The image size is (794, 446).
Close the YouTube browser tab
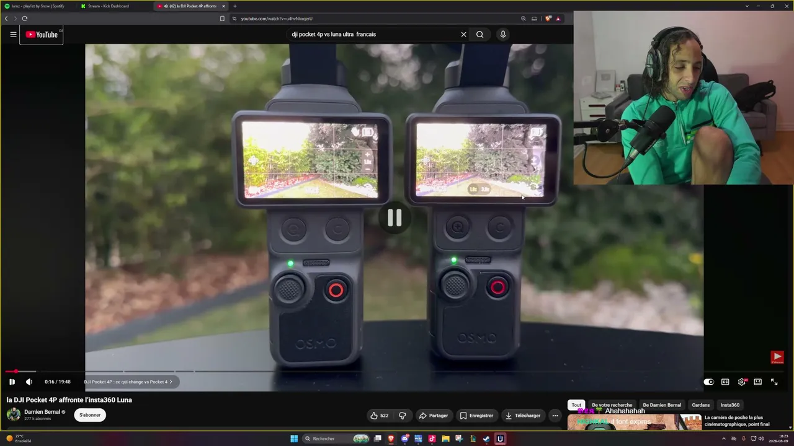[x=225, y=6]
